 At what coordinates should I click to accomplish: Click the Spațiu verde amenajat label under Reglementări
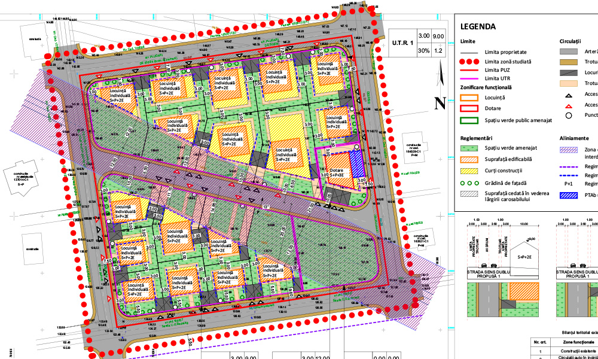point(512,148)
